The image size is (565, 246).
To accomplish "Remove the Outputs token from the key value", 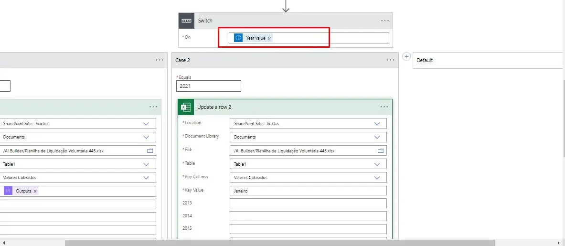I will pos(35,191).
